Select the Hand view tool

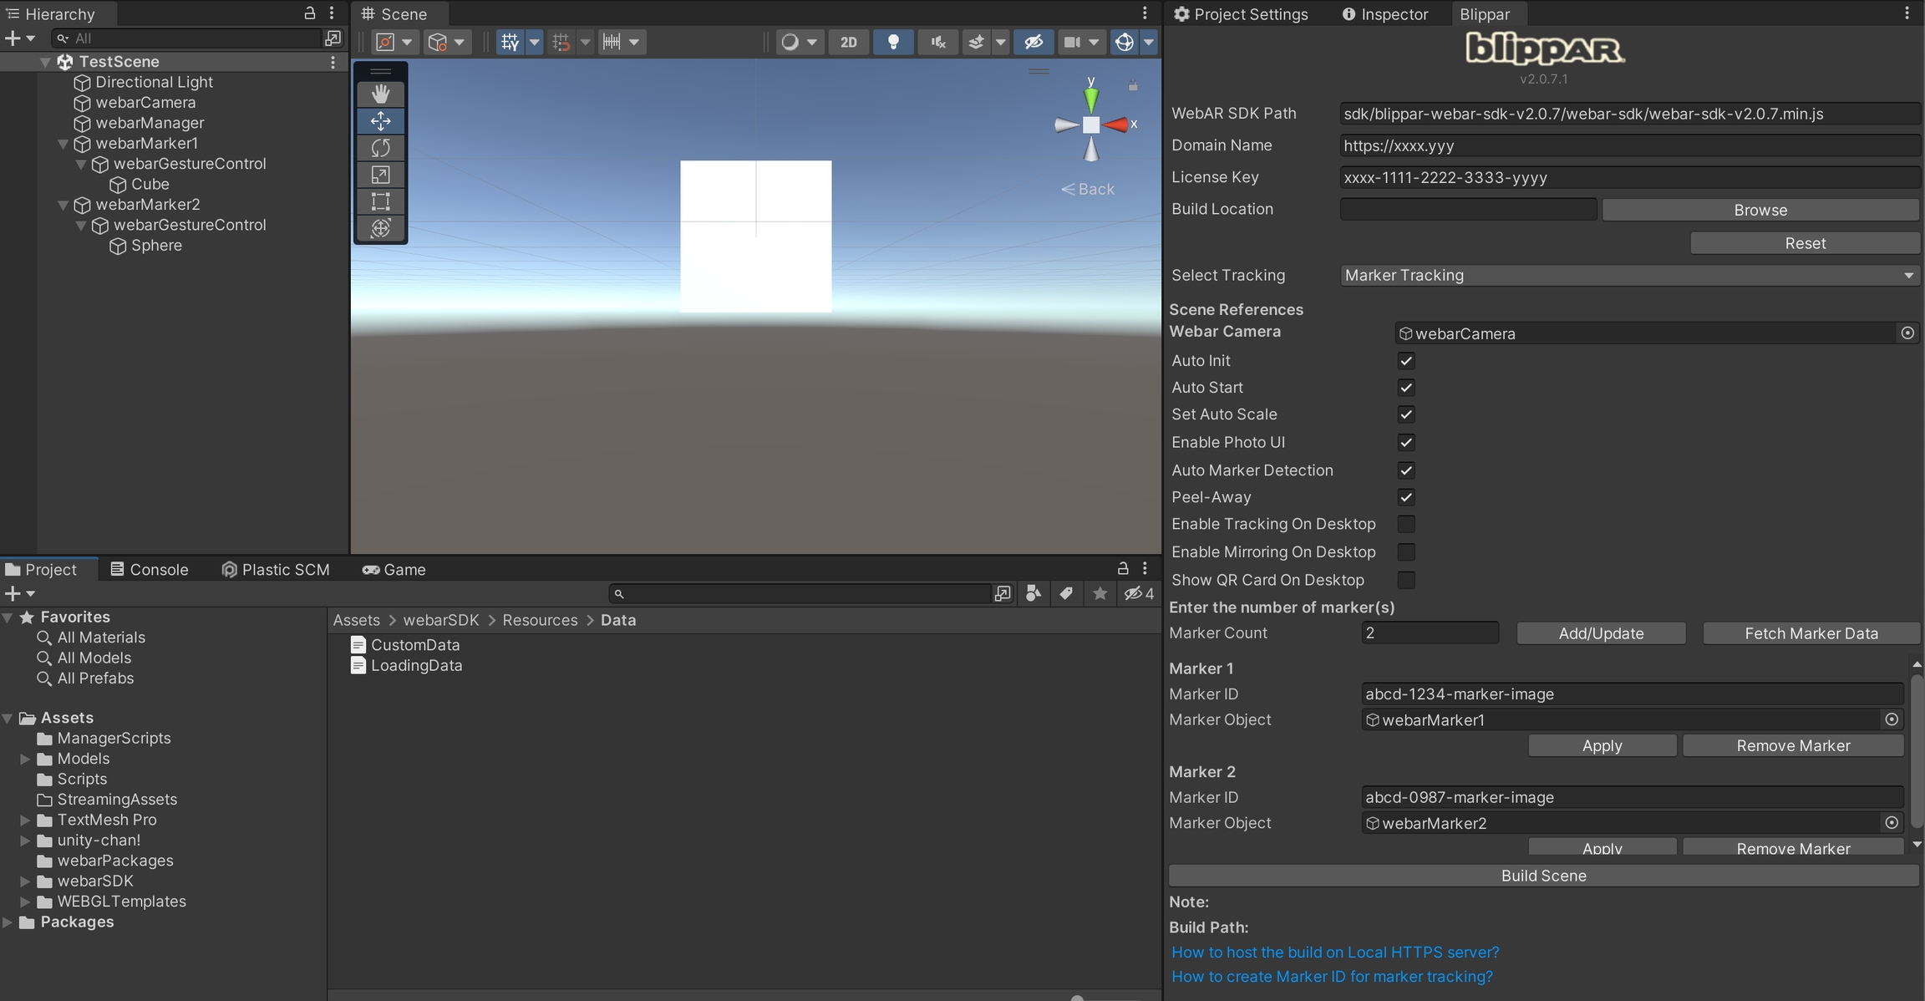(x=380, y=94)
